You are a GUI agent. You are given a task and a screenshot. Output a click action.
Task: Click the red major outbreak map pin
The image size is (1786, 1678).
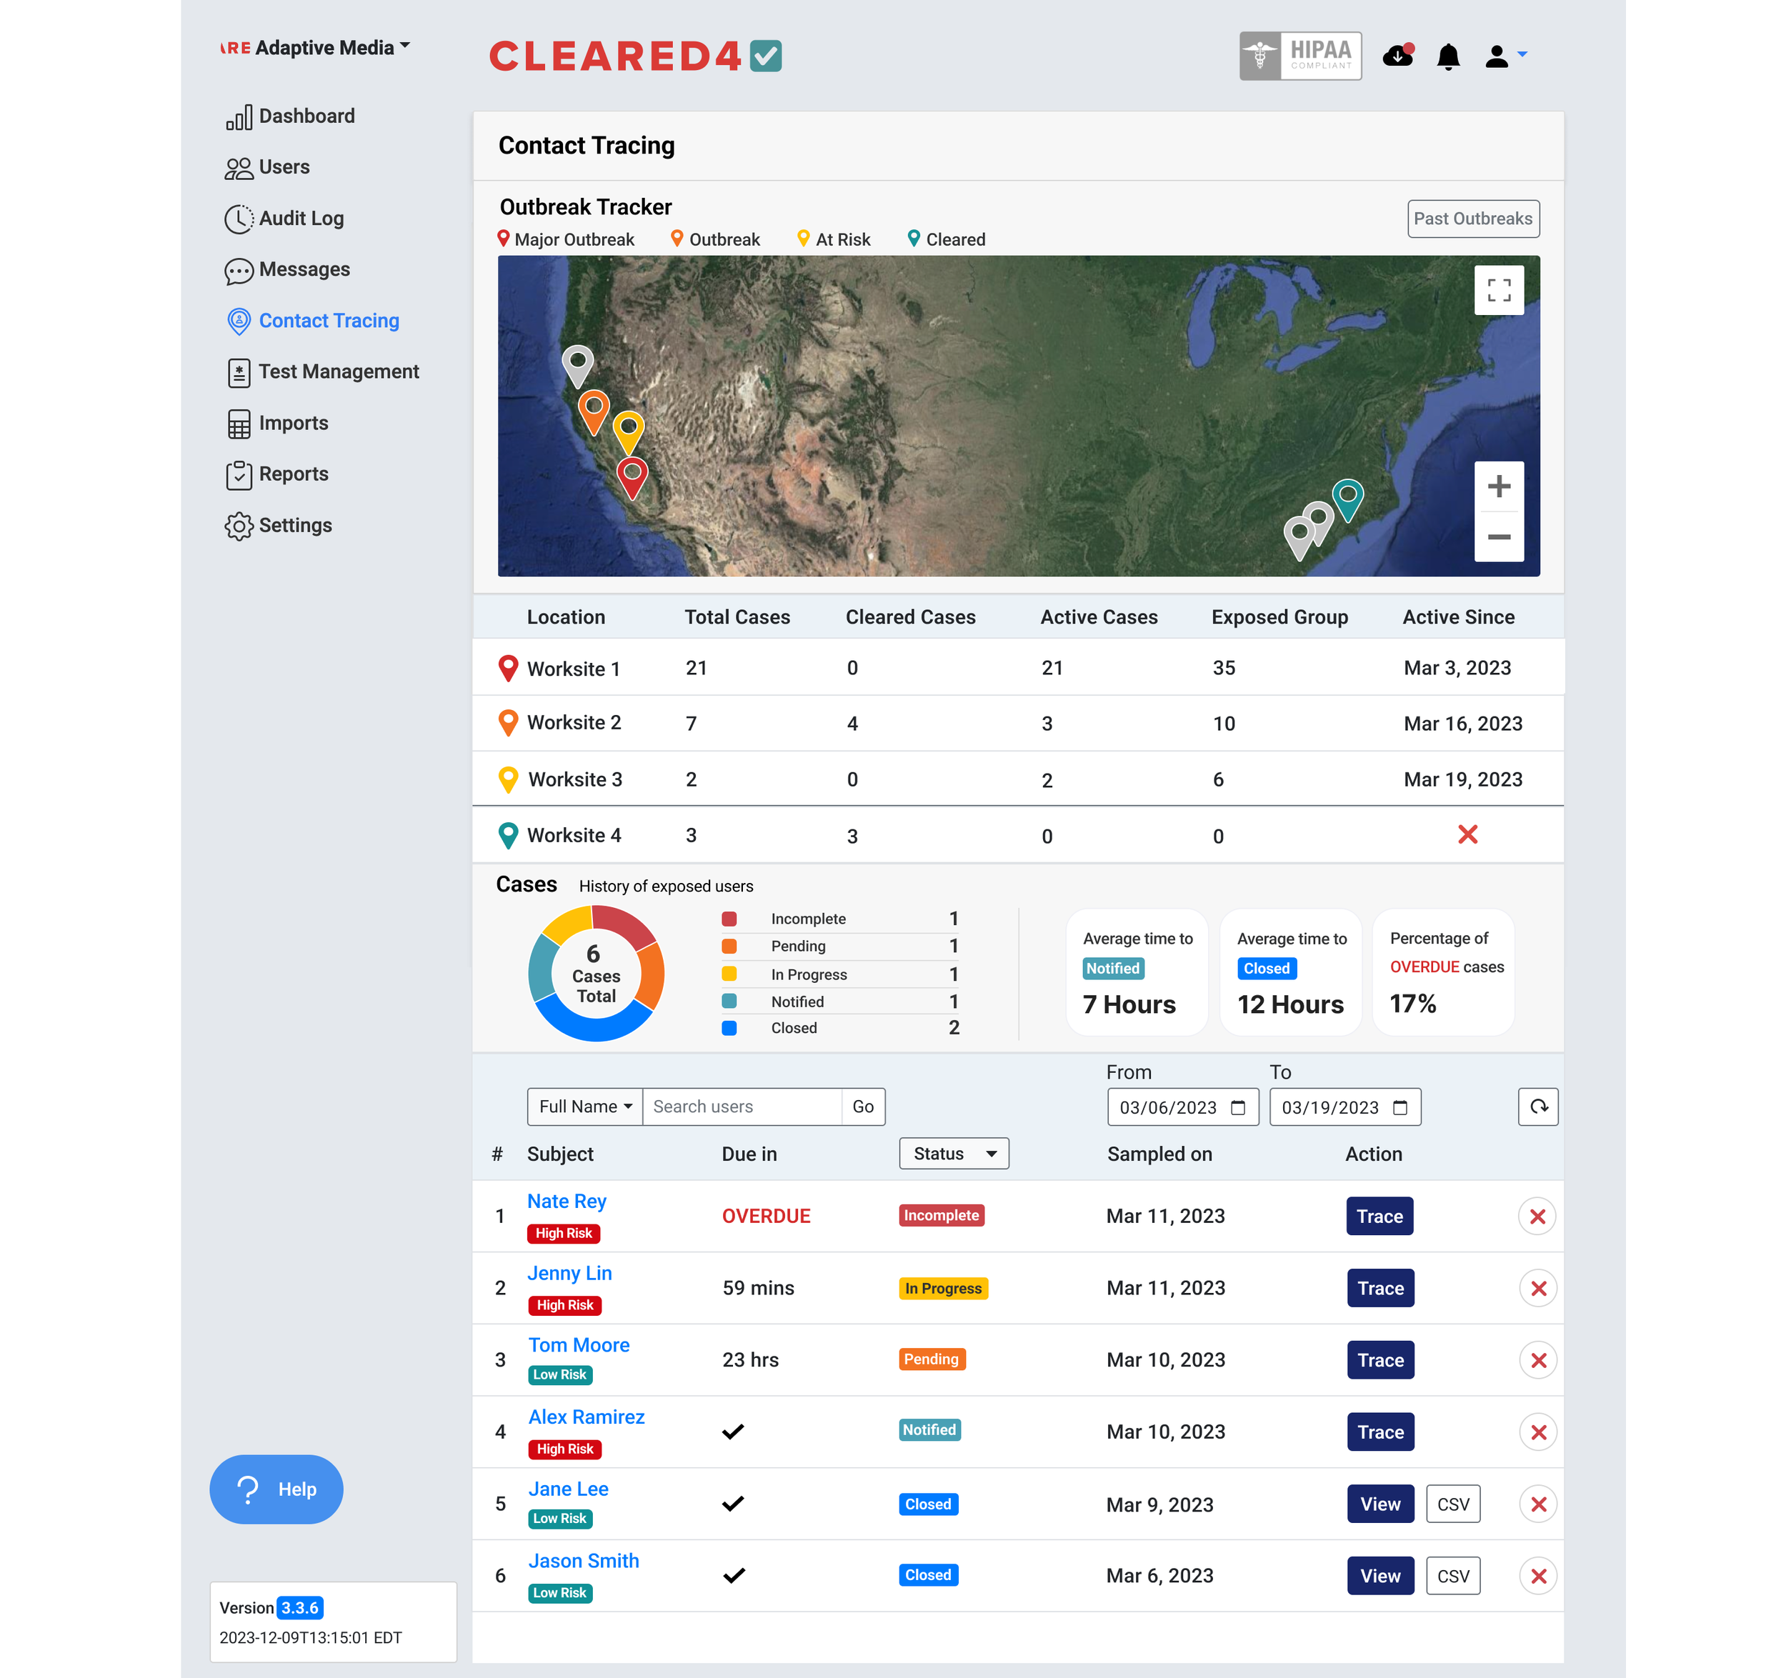click(632, 477)
